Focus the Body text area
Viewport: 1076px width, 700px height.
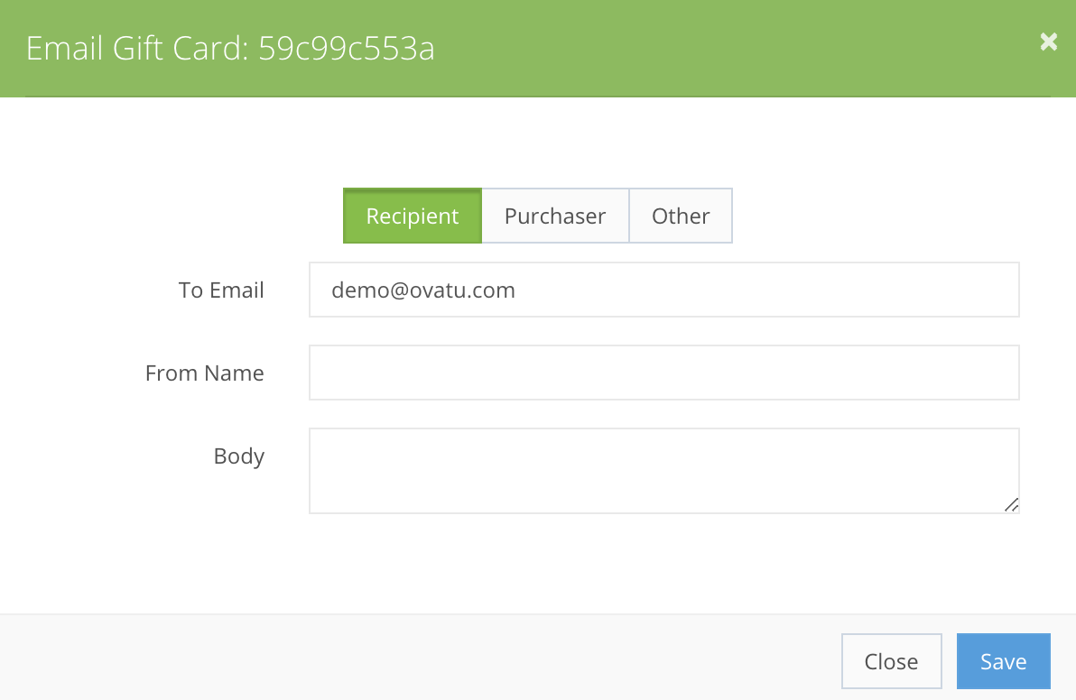coord(664,471)
